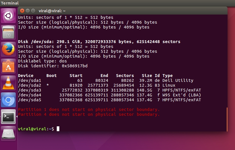Click the Partition 4 boundary warning
This screenshot has height=150, width=235.
point(89,114)
